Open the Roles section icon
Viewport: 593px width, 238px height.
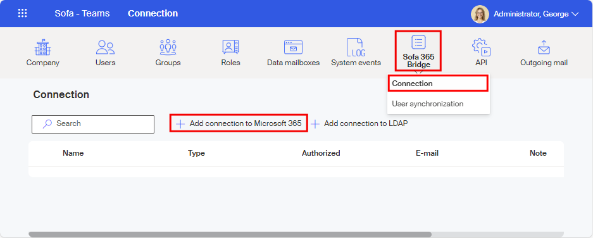[230, 47]
